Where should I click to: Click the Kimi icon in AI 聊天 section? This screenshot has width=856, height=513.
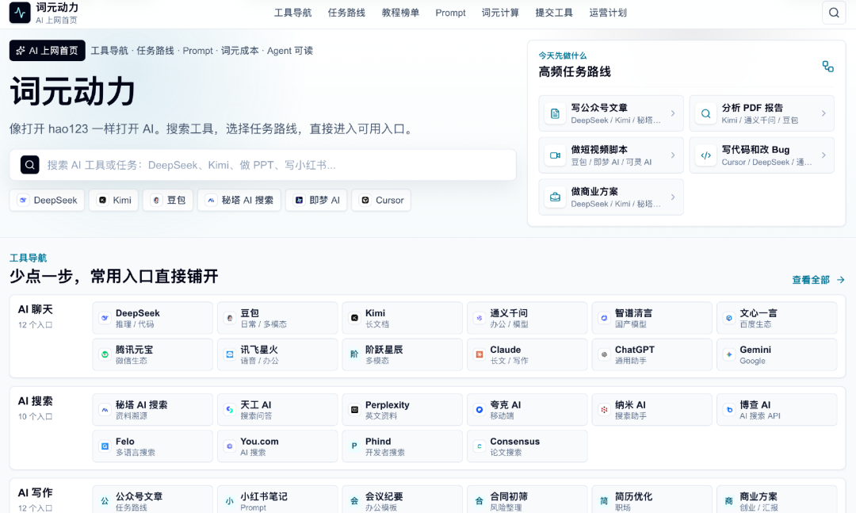354,317
